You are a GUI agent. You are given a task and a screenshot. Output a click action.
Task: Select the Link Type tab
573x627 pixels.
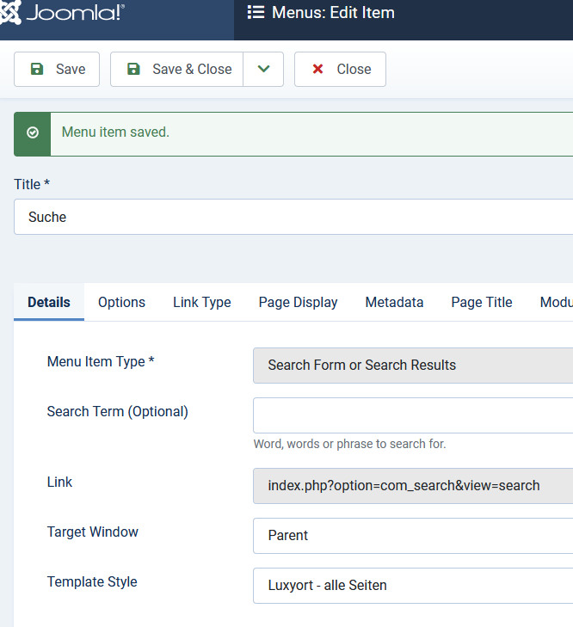(x=201, y=302)
